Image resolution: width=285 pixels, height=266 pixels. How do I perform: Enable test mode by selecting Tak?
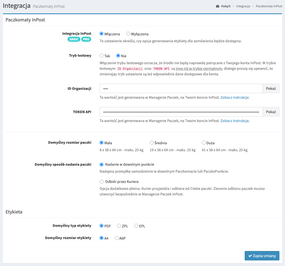tap(101, 56)
